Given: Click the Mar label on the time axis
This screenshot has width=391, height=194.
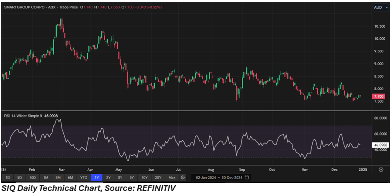Looking at the screenshot, I should point(61,169).
